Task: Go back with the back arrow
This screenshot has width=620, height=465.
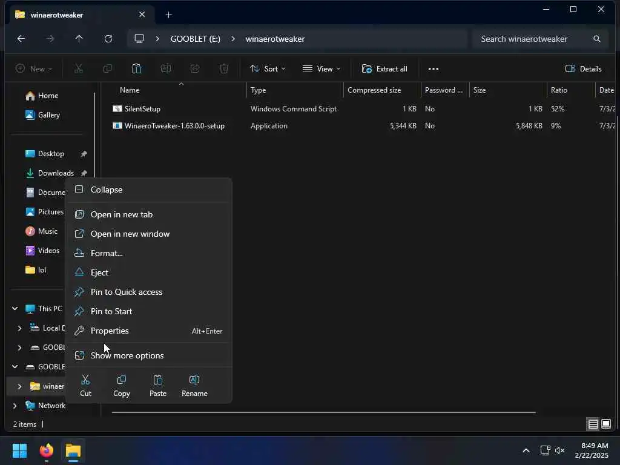Action: (x=21, y=39)
